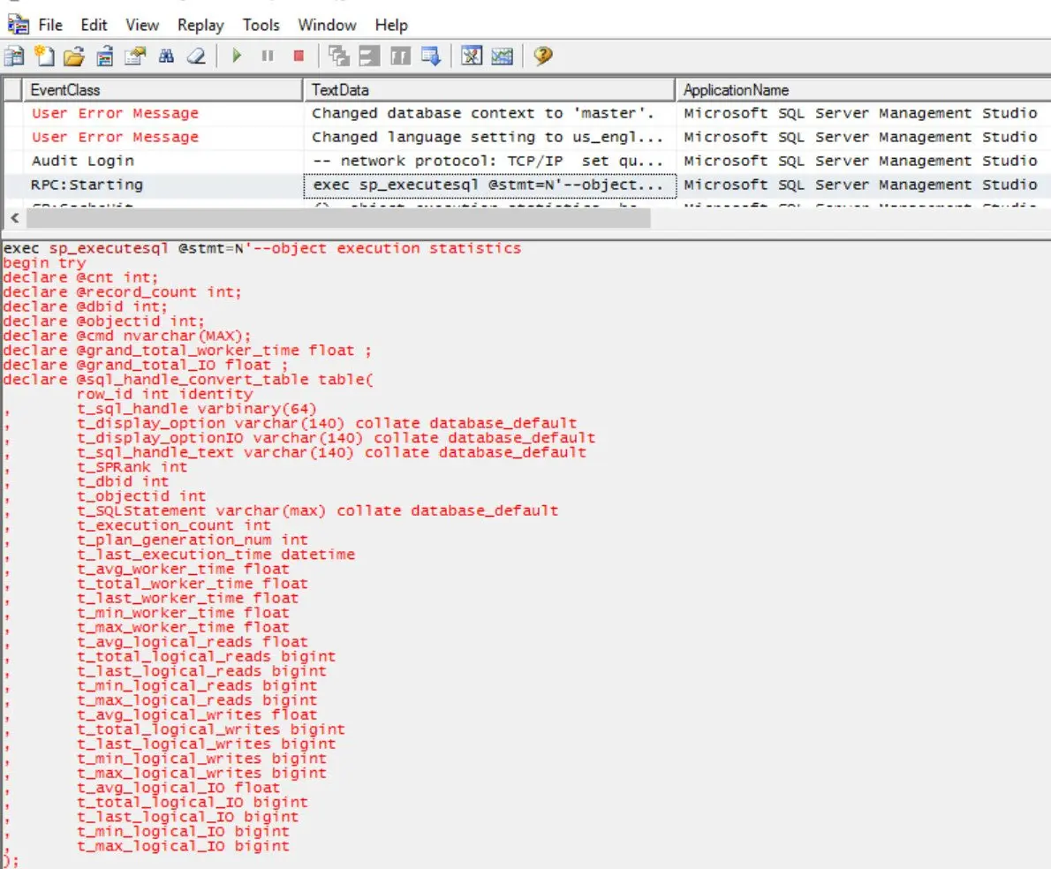
Task: Click the New Template icon with sun badge
Action: coord(44,57)
